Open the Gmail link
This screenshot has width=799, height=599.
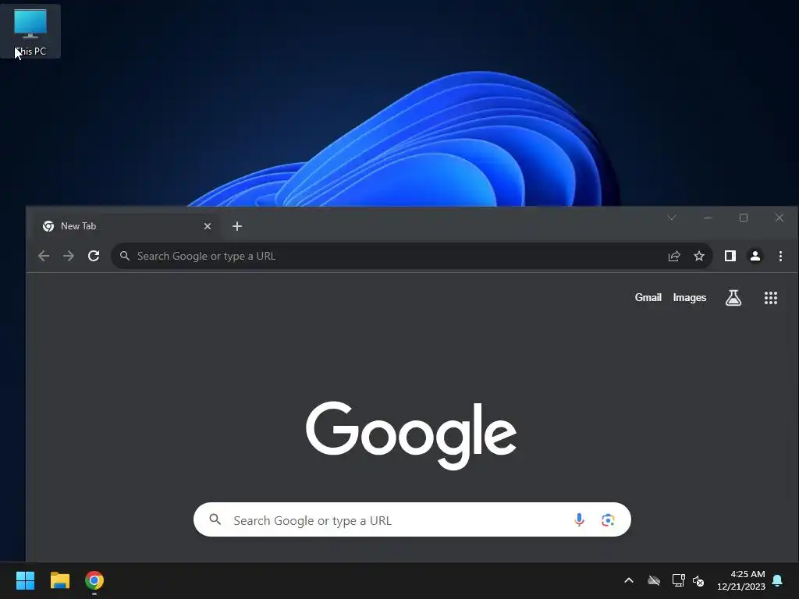point(648,297)
